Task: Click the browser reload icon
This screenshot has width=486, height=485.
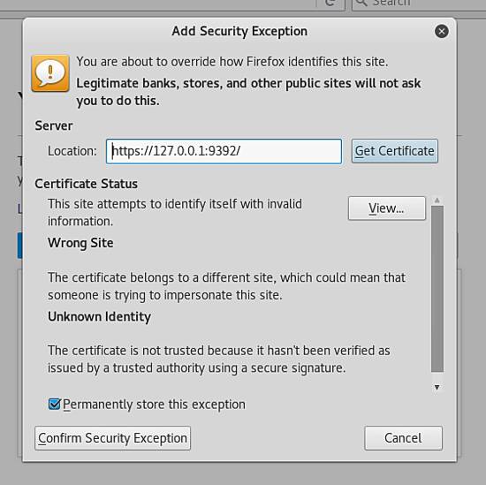Action: (x=330, y=4)
